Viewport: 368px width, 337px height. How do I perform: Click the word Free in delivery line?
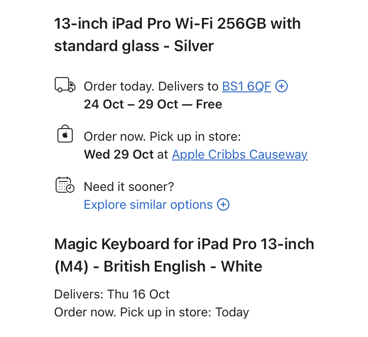[209, 104]
